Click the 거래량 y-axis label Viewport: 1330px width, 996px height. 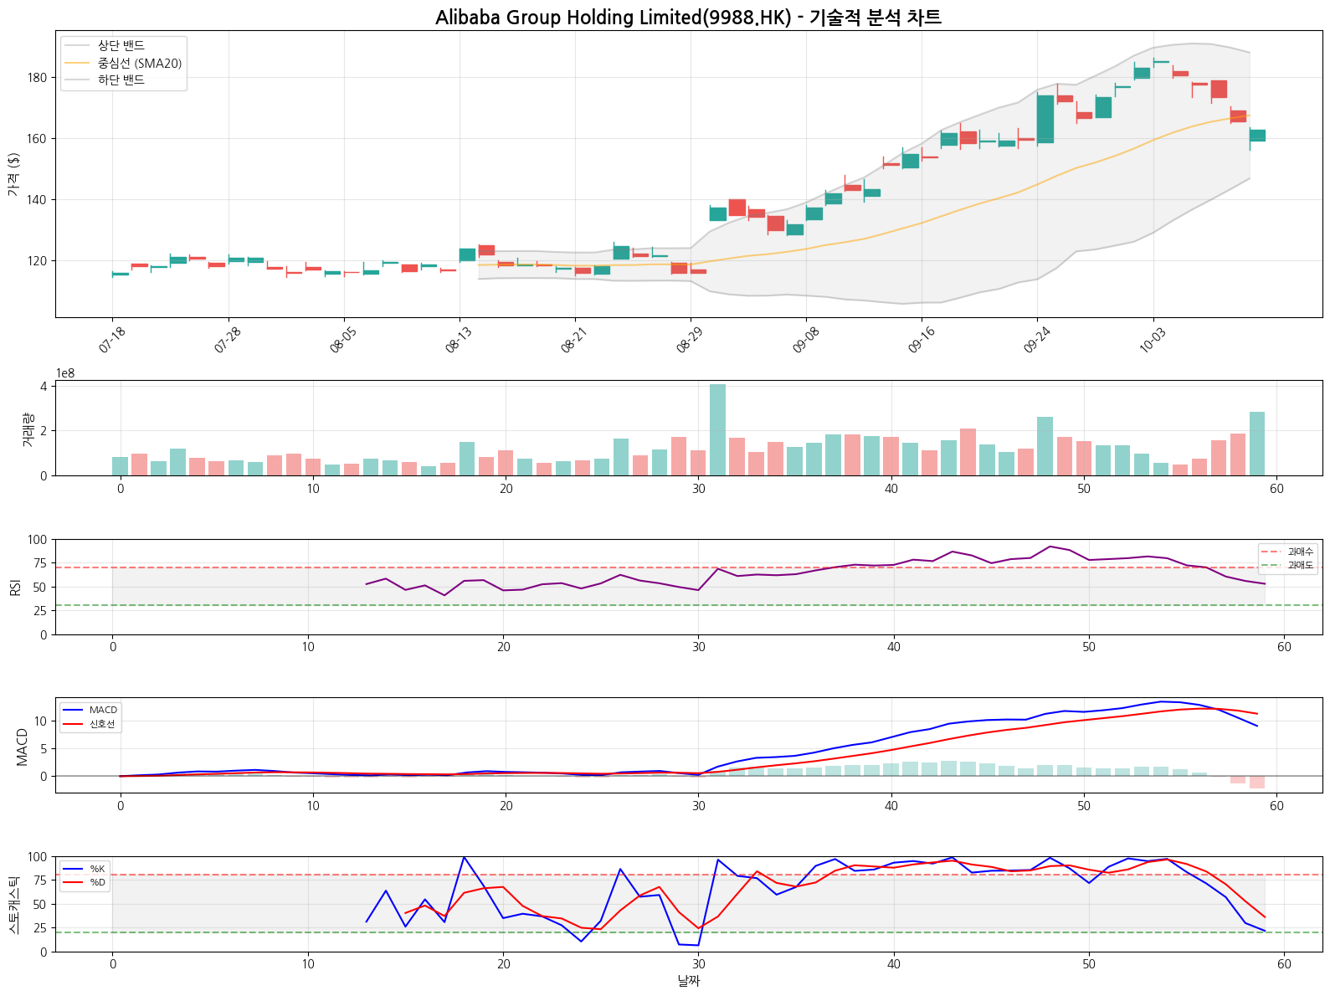[x=28, y=429]
